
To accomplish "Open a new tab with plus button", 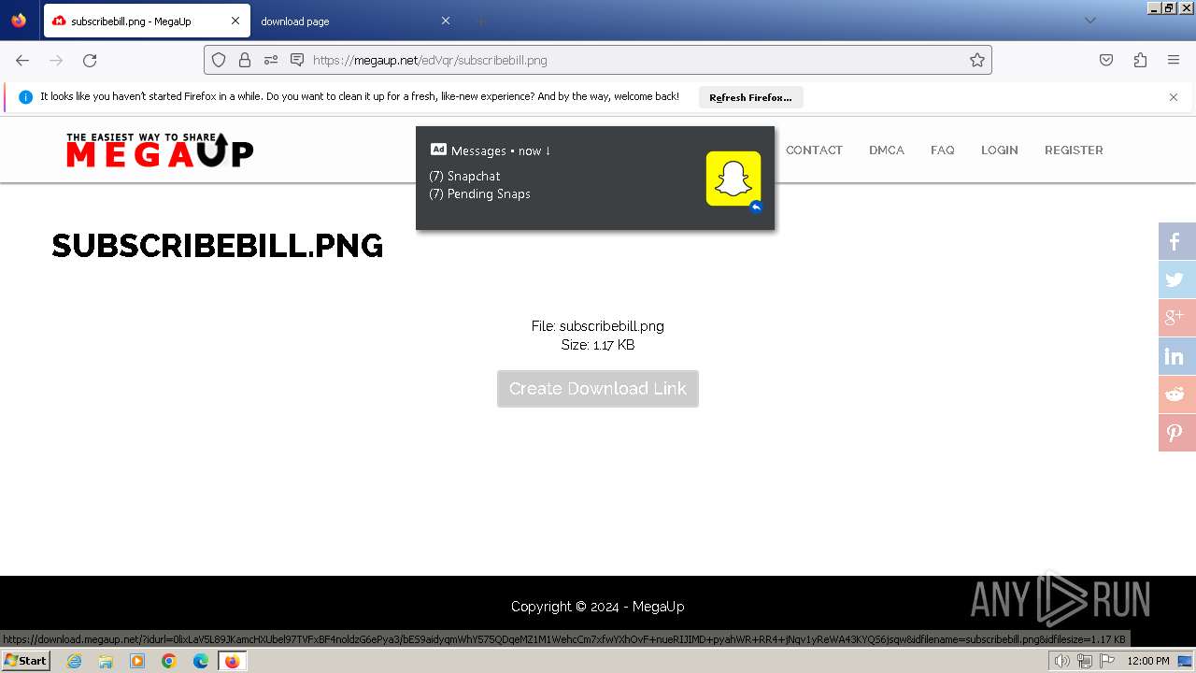I will pos(480,21).
